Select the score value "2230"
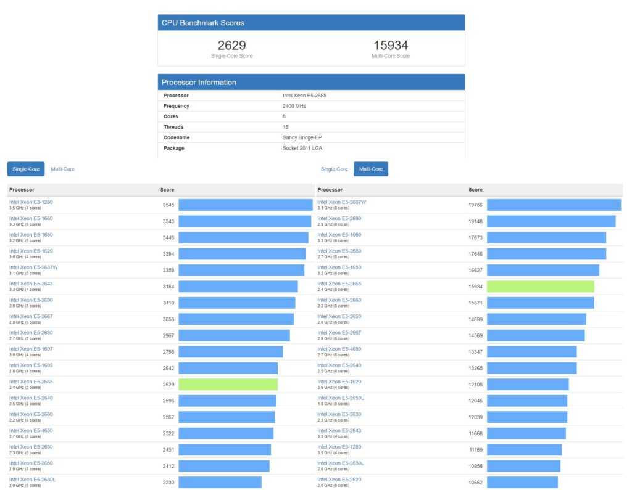The image size is (632, 490). point(168,483)
